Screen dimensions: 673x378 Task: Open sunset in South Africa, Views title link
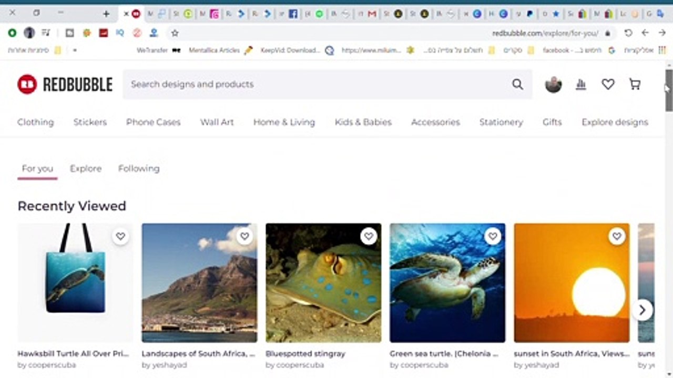(572, 354)
